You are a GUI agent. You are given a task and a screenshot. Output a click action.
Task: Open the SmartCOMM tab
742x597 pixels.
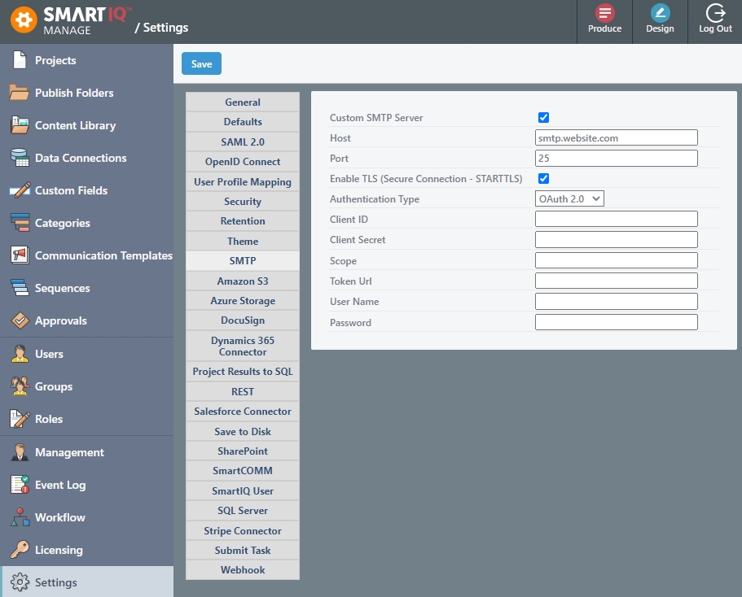pyautogui.click(x=243, y=471)
